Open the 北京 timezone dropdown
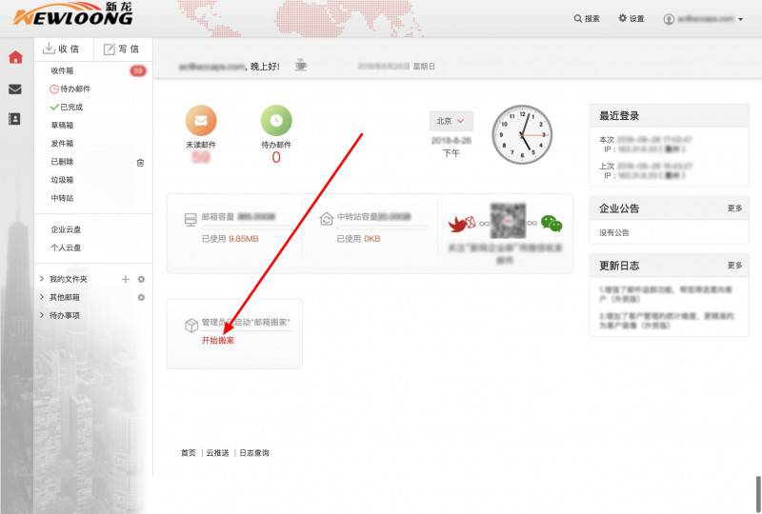Image resolution: width=762 pixels, height=514 pixels. coord(451,121)
